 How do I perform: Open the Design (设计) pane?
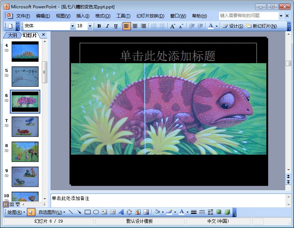(233, 26)
